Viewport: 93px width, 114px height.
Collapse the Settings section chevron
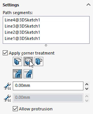point(88,5)
